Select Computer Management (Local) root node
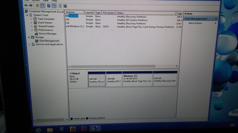Image resolution: width=238 pixels, height=133 pixels. [x=46, y=12]
